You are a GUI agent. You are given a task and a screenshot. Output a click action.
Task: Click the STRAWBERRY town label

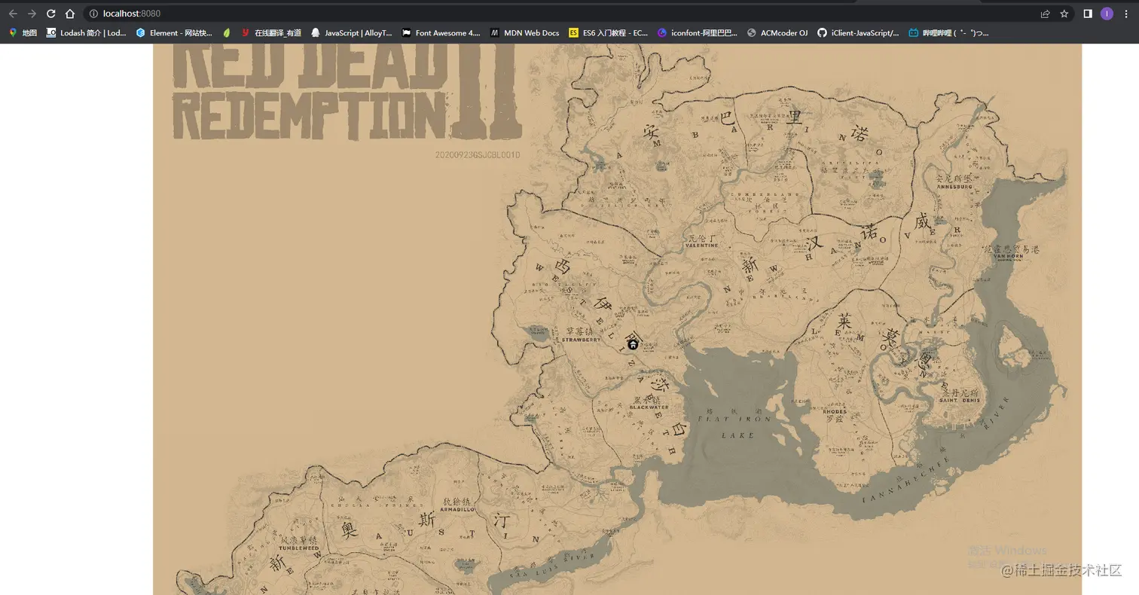coord(581,340)
